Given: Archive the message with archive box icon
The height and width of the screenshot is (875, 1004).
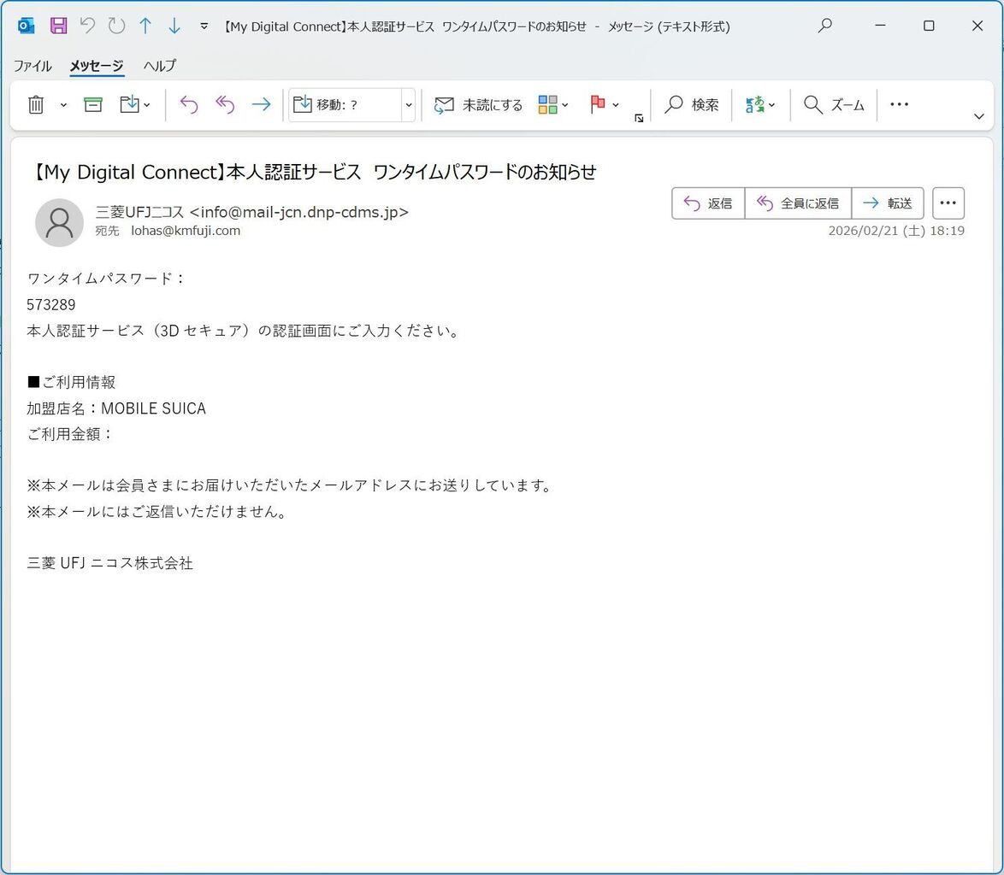Looking at the screenshot, I should coord(93,104).
